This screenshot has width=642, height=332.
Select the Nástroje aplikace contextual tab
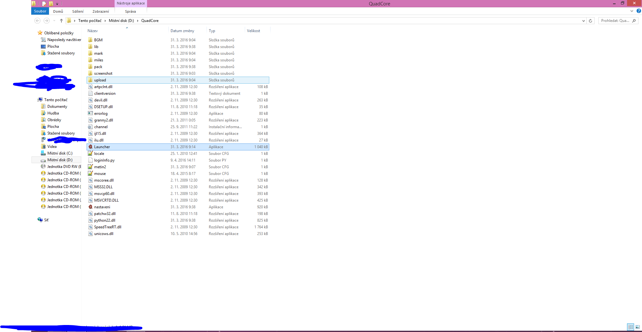pyautogui.click(x=131, y=3)
